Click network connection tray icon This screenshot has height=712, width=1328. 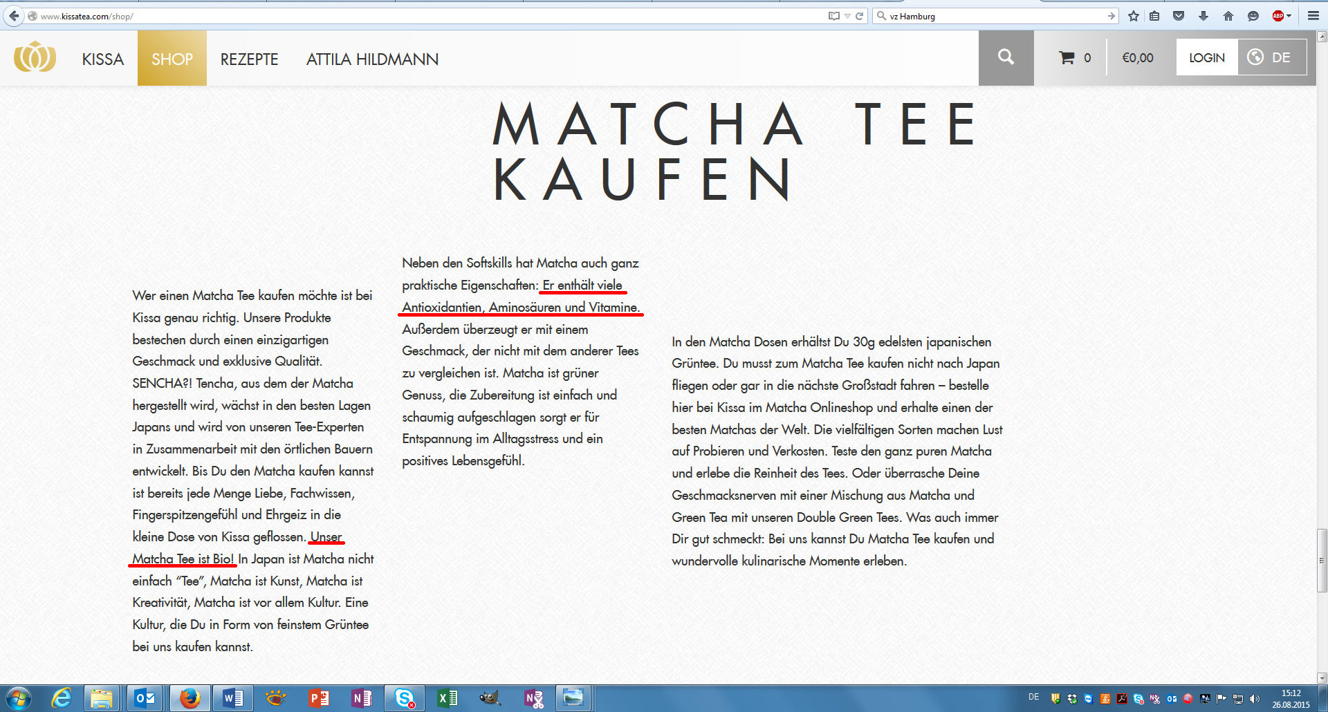coord(1238,699)
